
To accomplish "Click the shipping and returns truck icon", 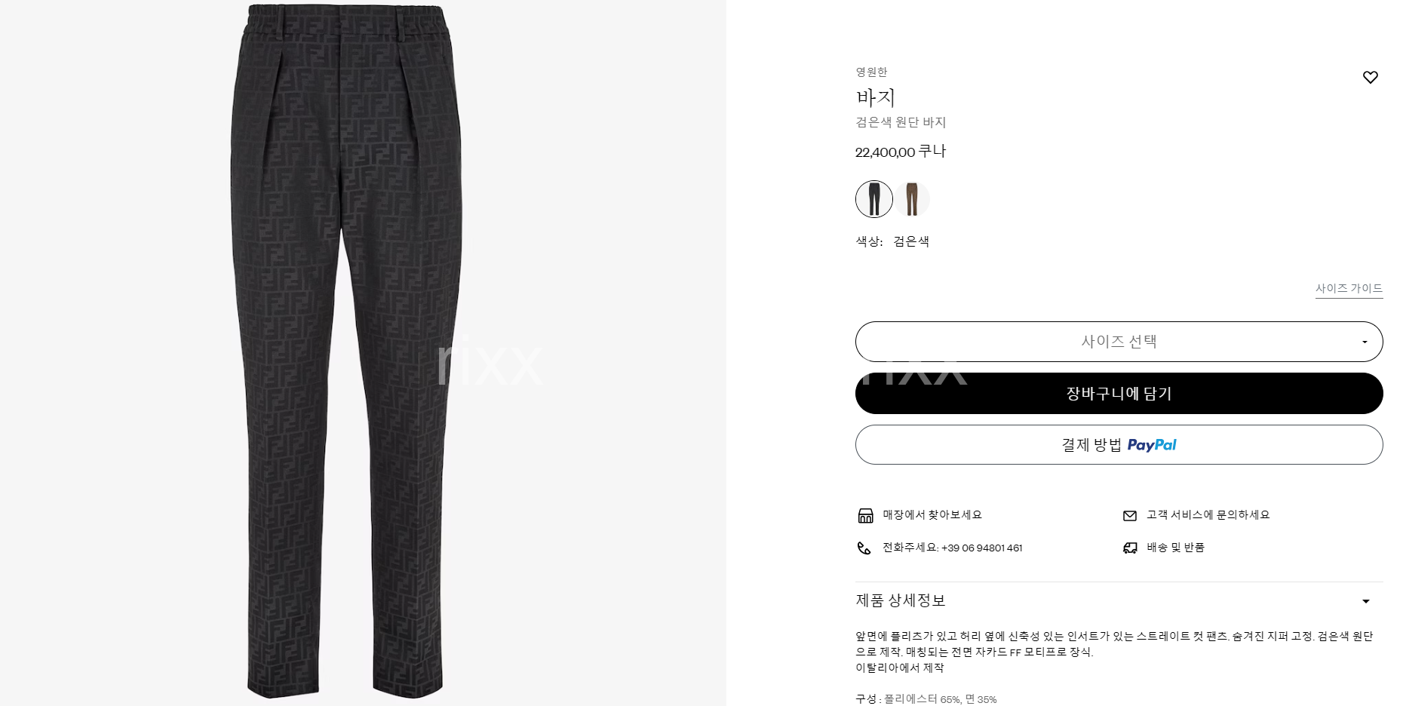I will click(1130, 548).
